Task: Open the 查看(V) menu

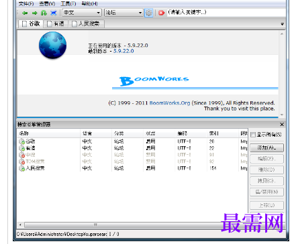Action: click(47, 3)
